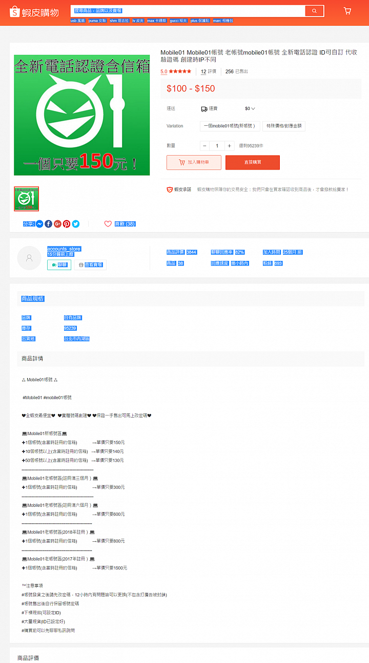Select variation 一個mobile01帳號(新帳號)

(230, 126)
